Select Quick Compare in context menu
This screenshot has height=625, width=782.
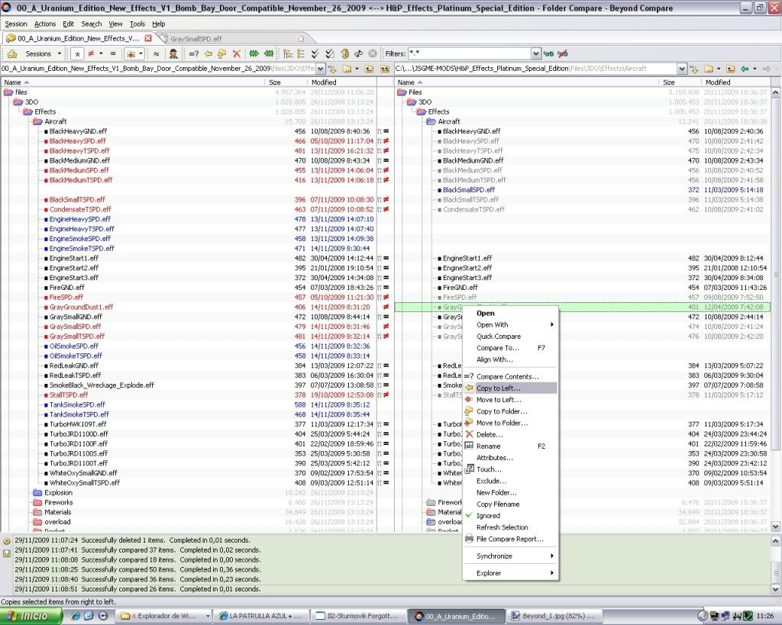(510, 337)
